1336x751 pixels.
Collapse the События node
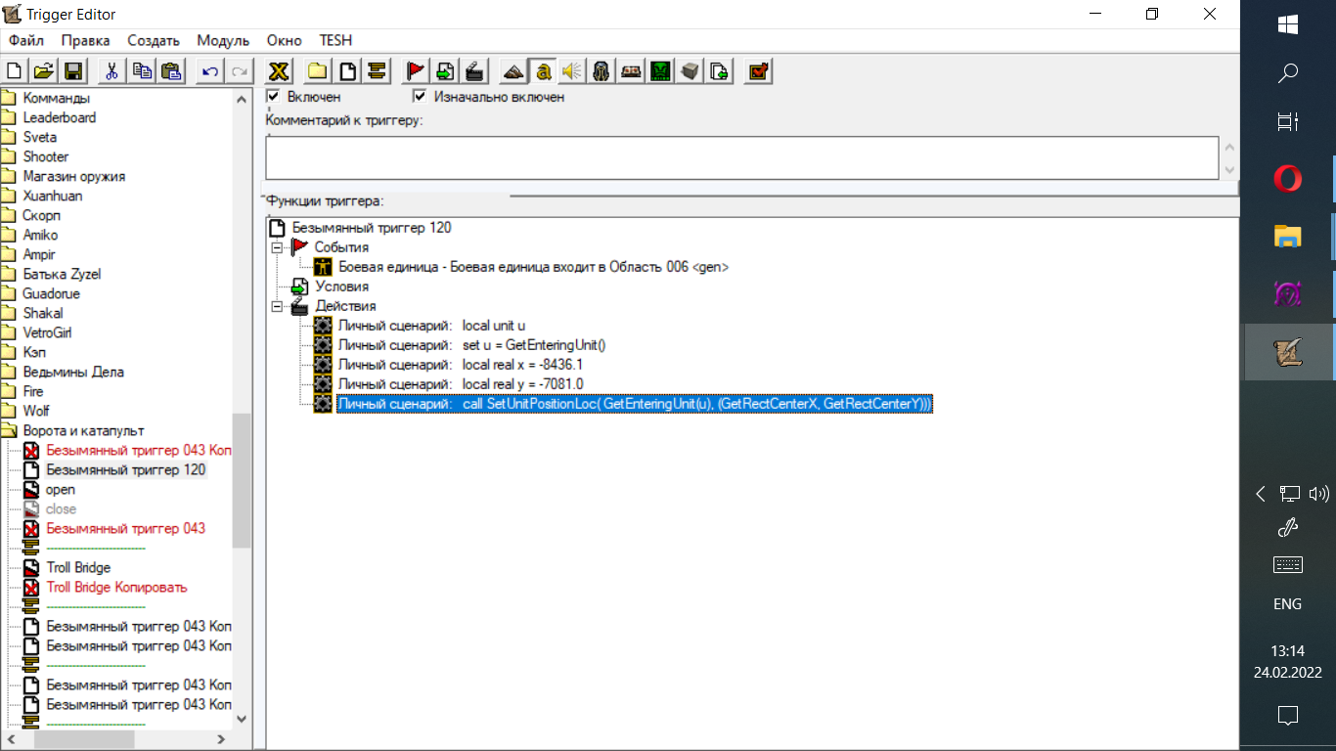(x=277, y=247)
